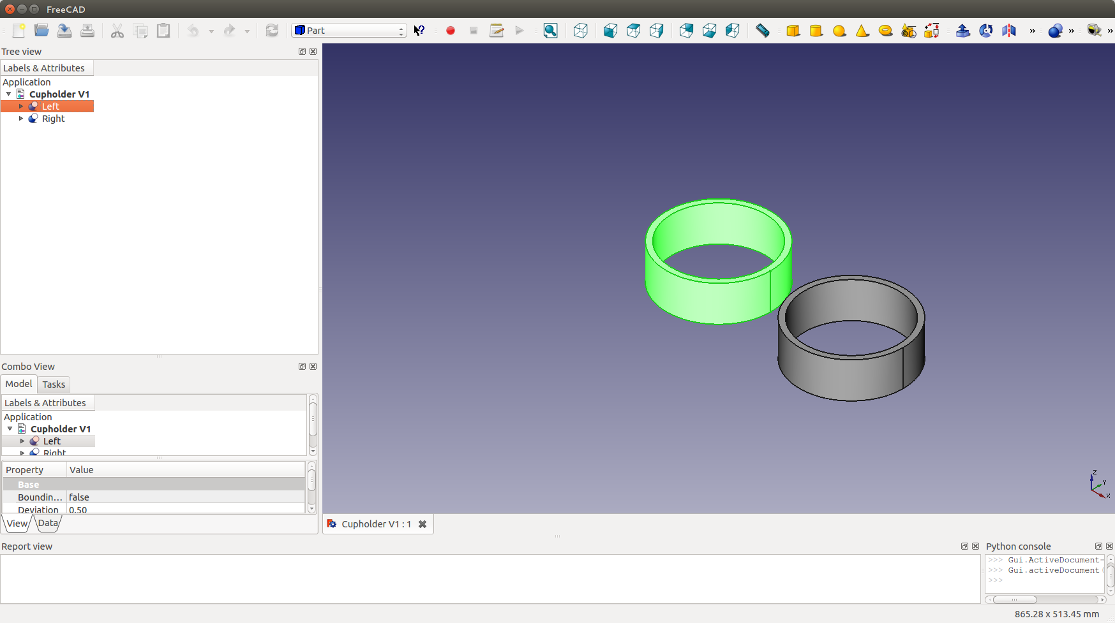Screen dimensions: 1115x623
Task: Start macro recording with the red dot
Action: (x=451, y=31)
